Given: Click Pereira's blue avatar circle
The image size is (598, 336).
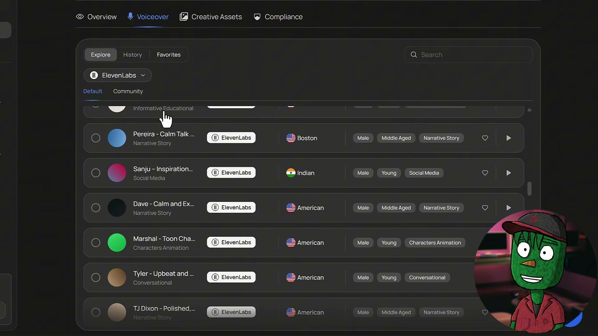Looking at the screenshot, I should click(x=117, y=138).
